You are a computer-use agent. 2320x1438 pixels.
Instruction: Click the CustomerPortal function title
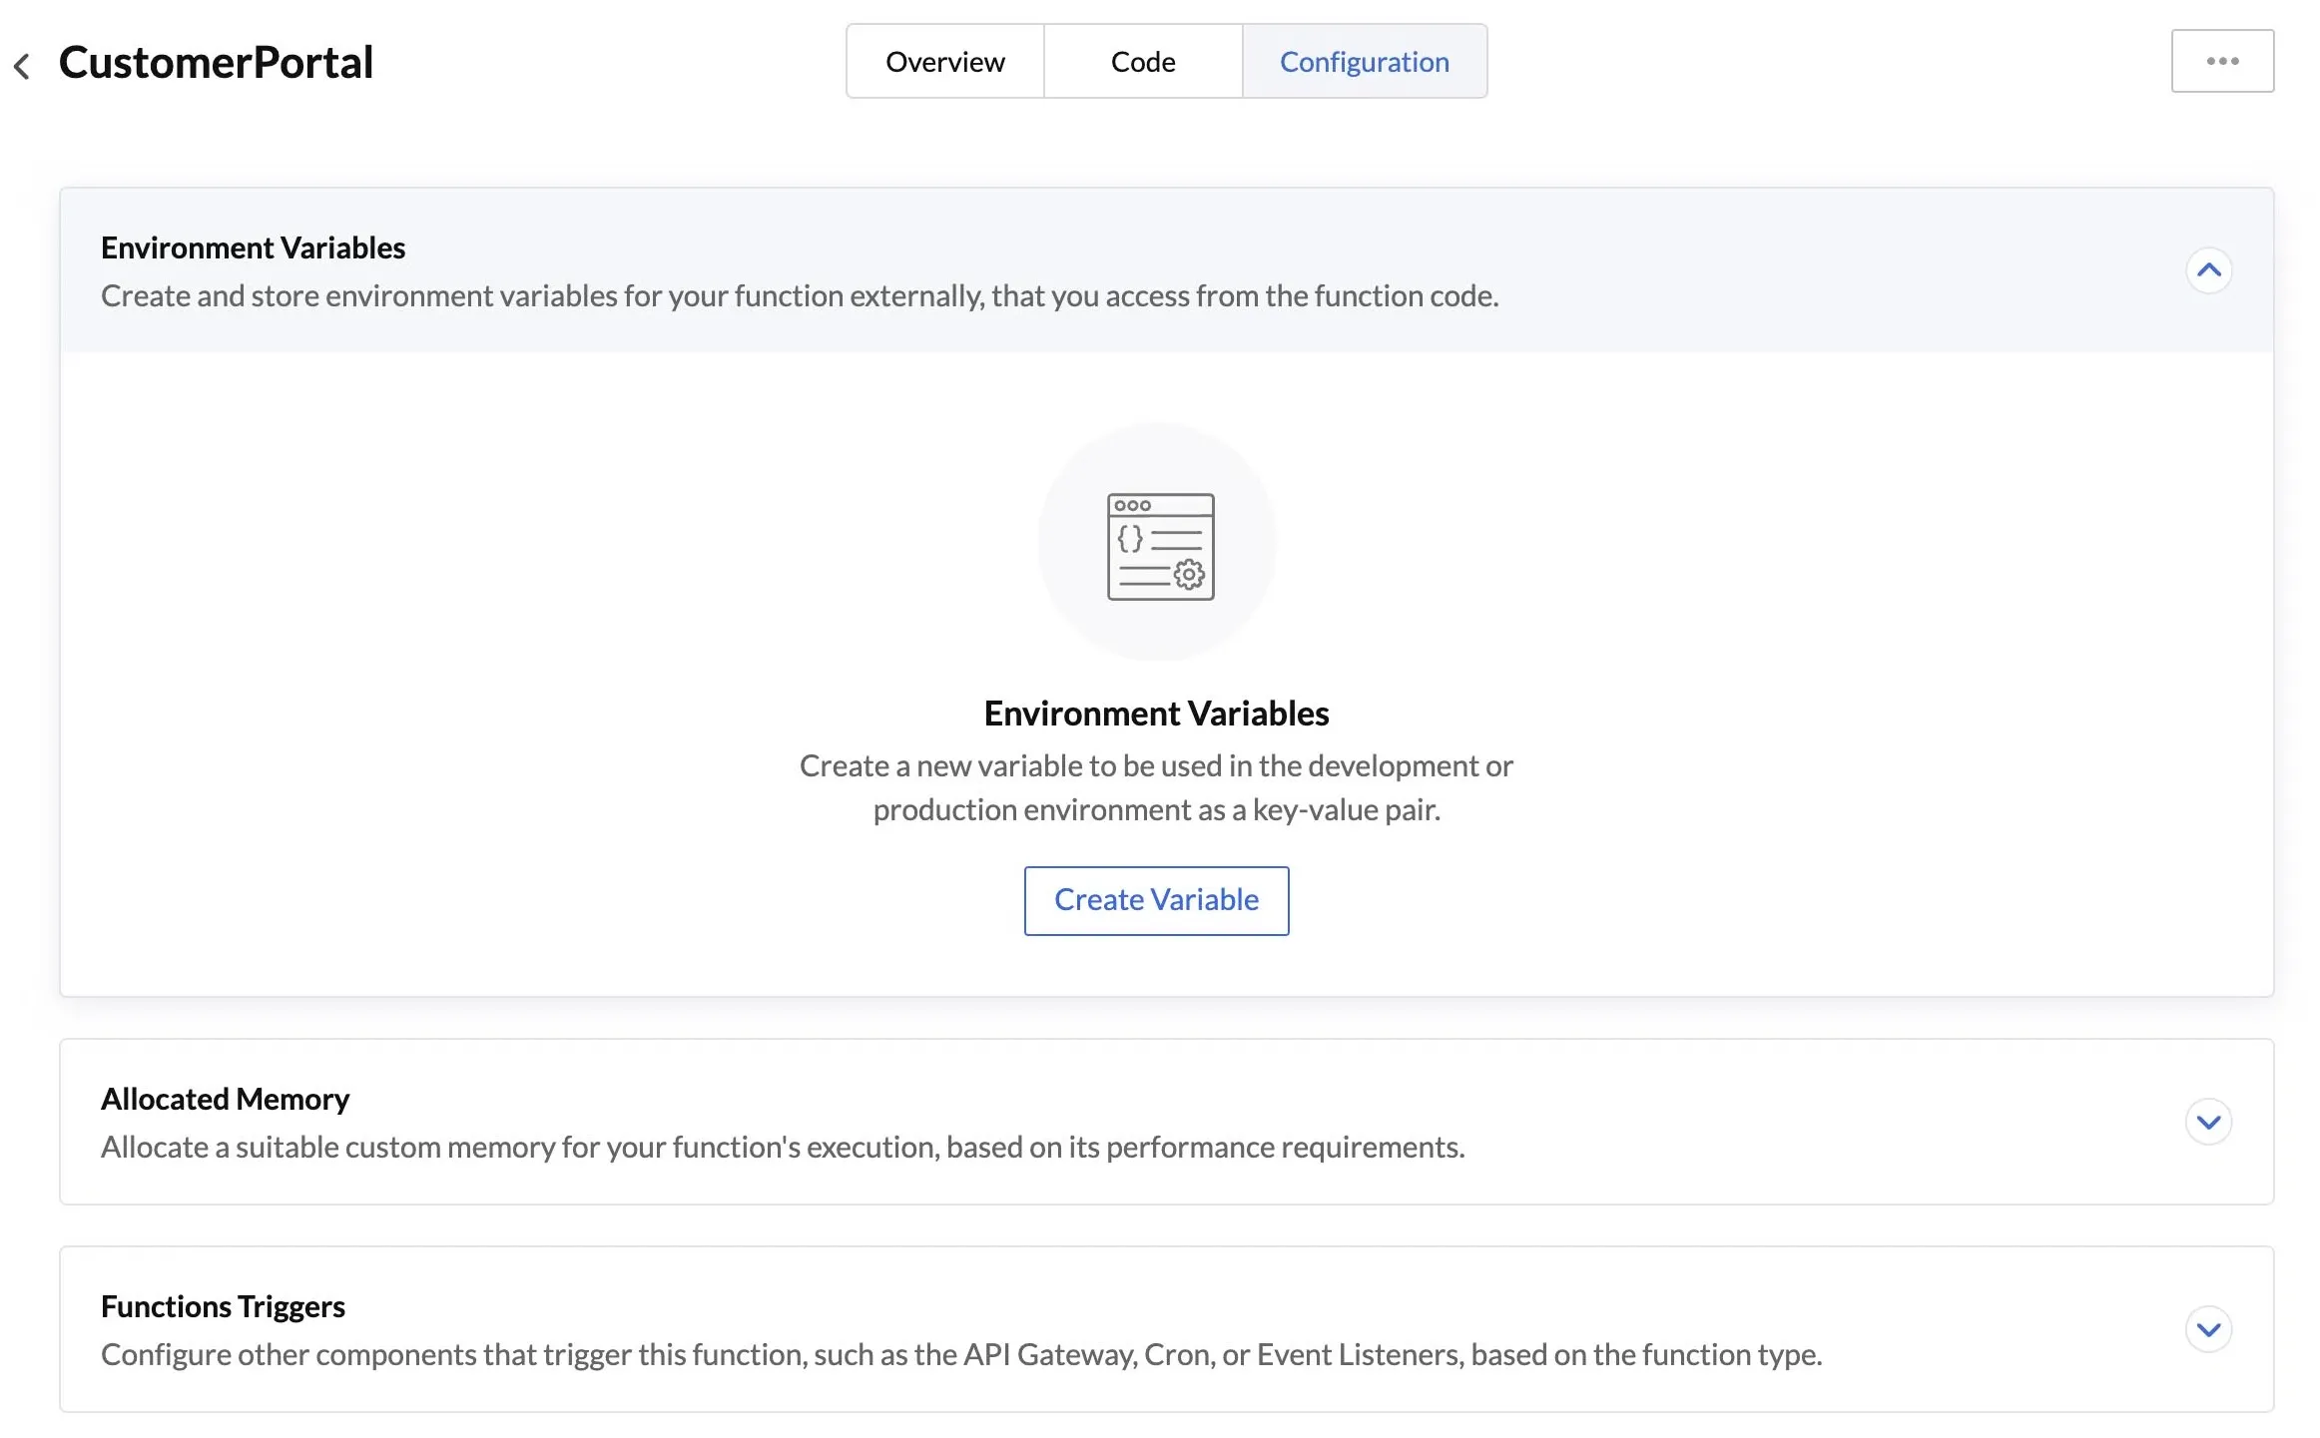coord(216,62)
